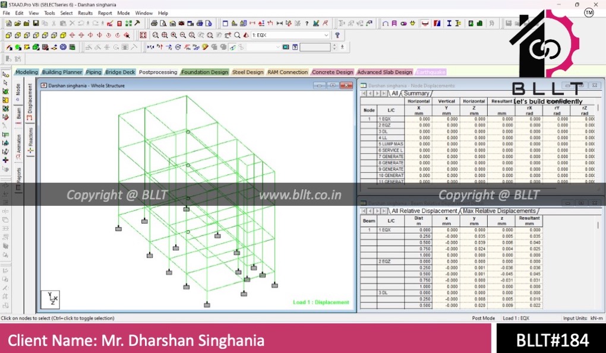Image resolution: width=606 pixels, height=353 pixels.
Task: Switch to the Bridge Deck tab
Action: click(120, 72)
